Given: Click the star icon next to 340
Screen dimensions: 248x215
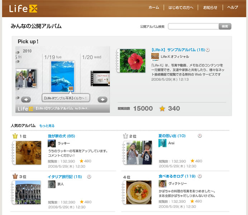Looking at the screenshot, I should (x=162, y=109).
